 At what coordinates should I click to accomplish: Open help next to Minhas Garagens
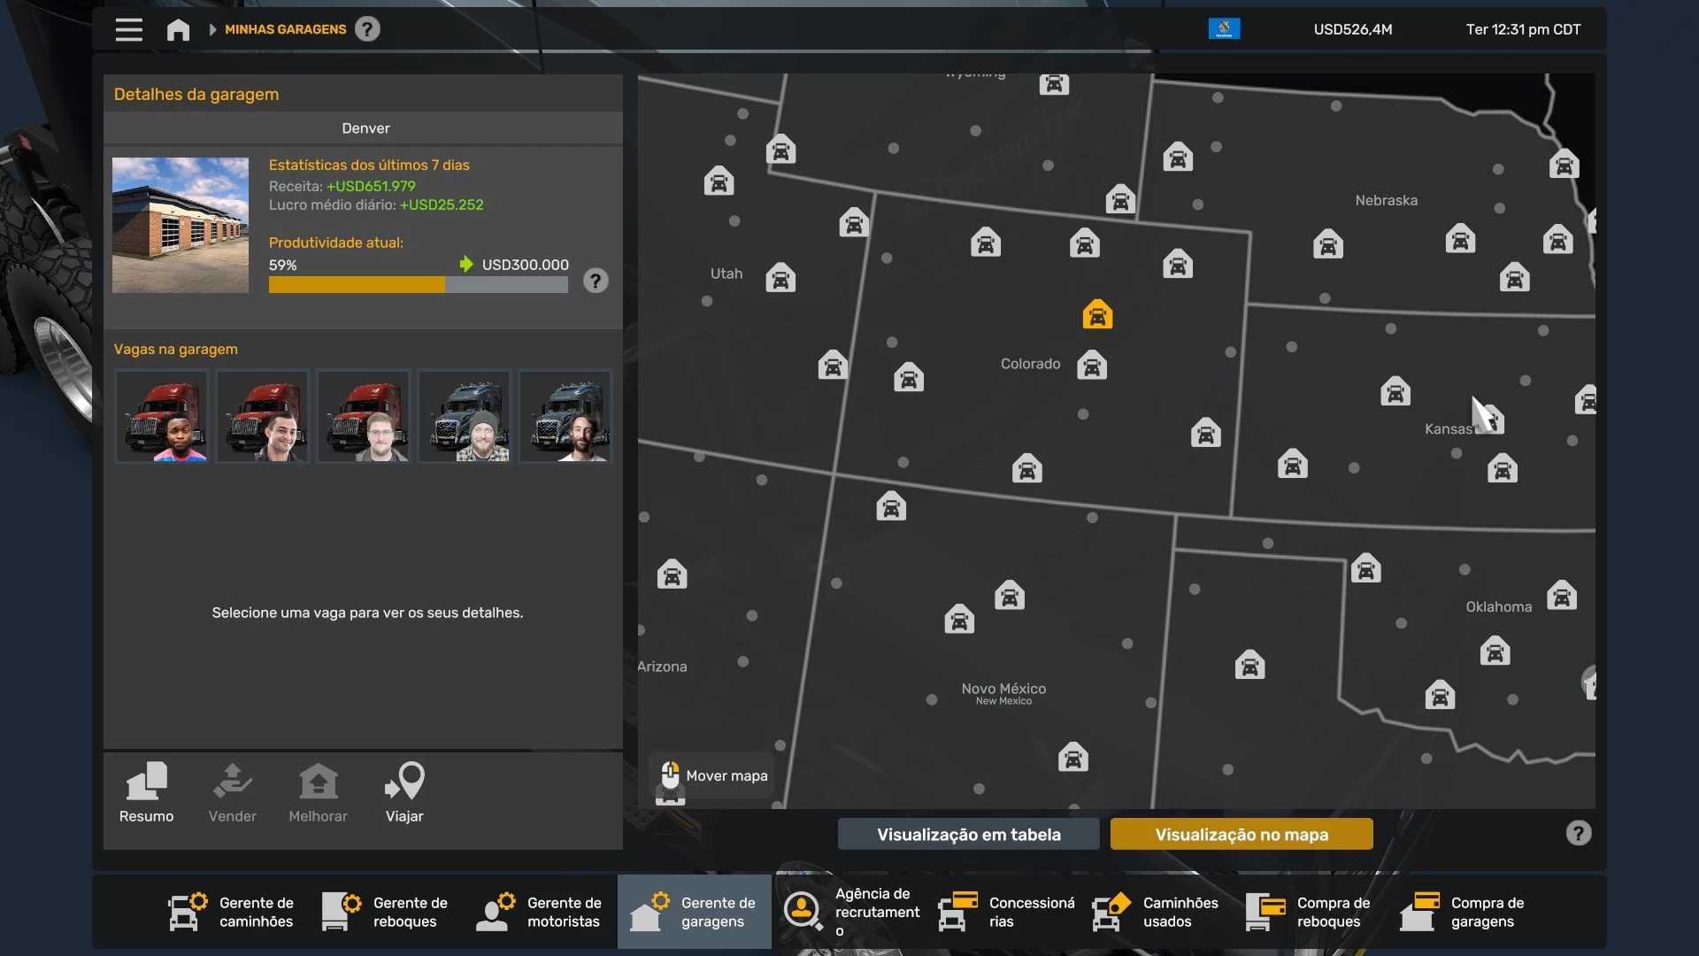click(x=367, y=29)
